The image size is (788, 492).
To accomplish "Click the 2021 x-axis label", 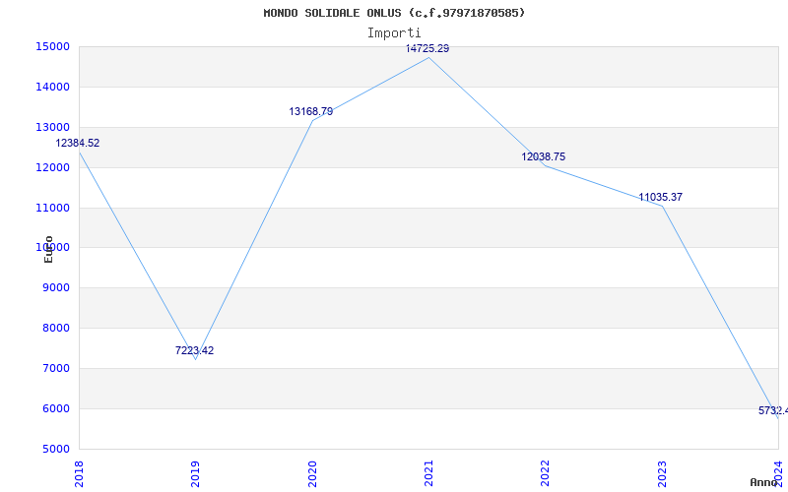I will point(428,474).
